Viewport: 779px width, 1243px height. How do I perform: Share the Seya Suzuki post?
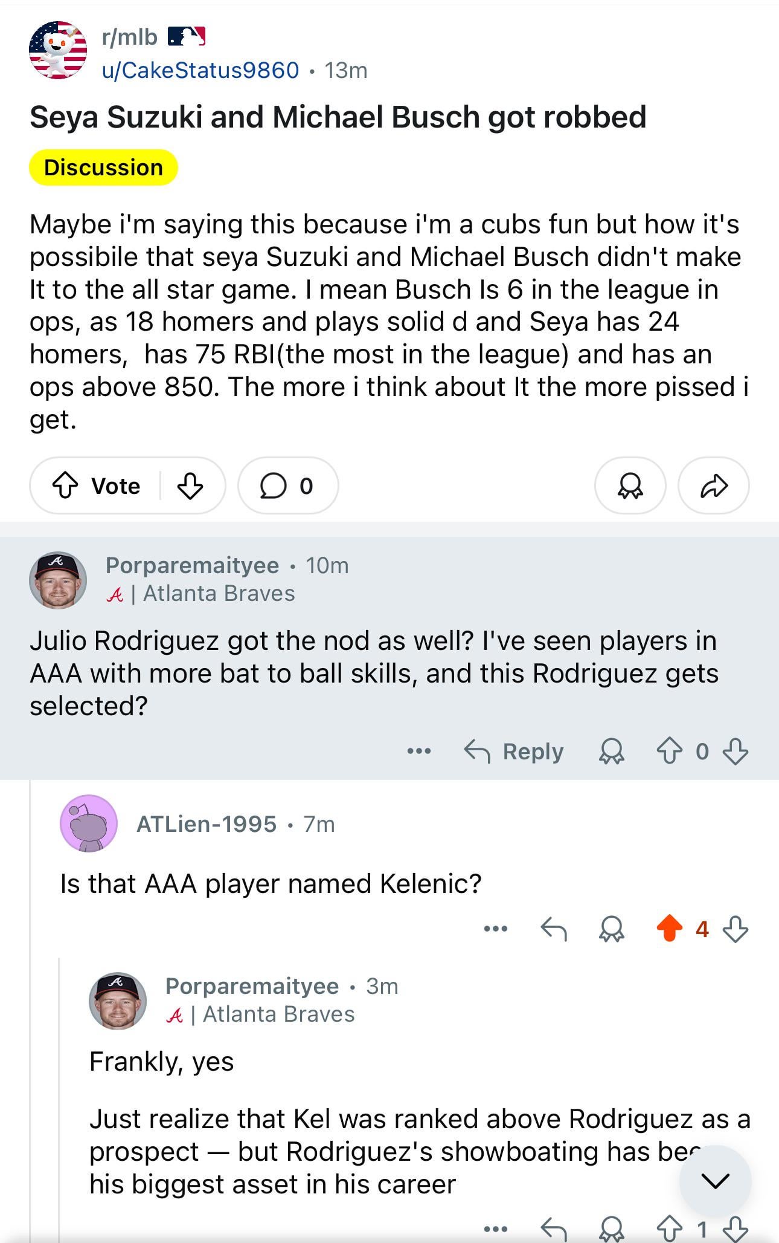pyautogui.click(x=713, y=485)
